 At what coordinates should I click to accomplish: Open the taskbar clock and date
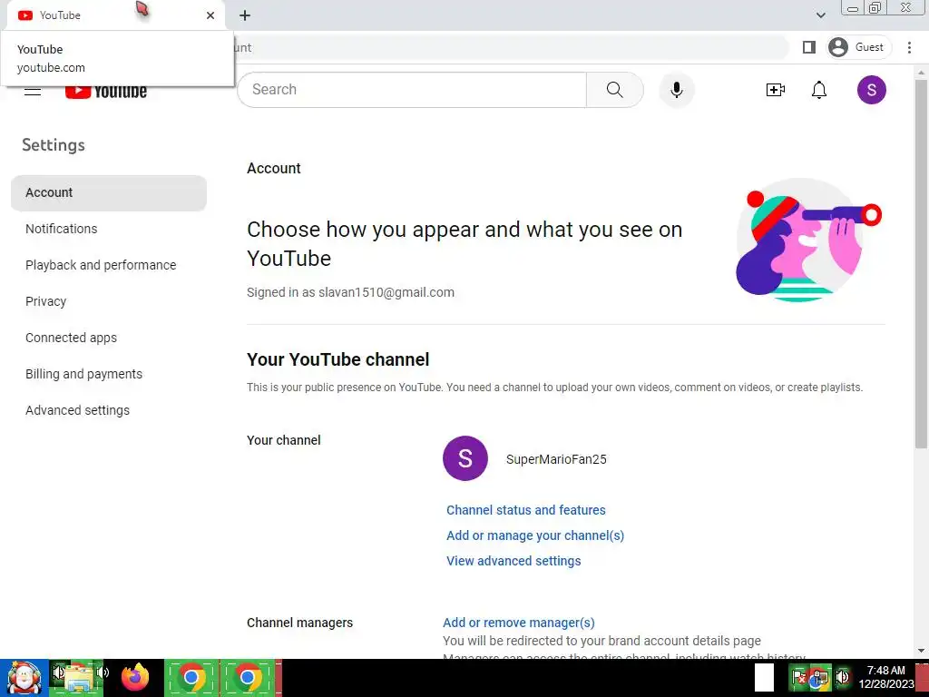(885, 677)
